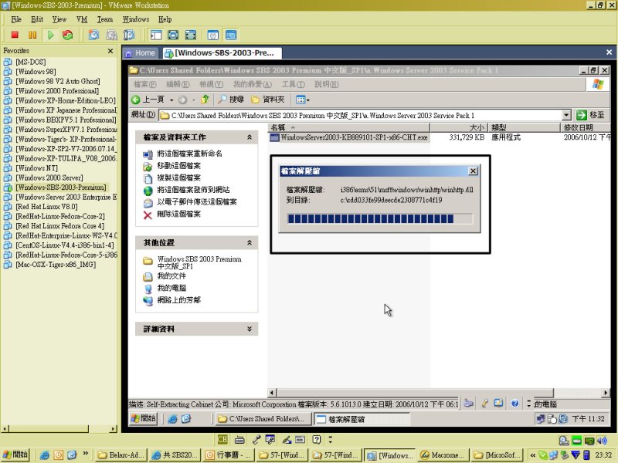
Task: Switch to the Home tab
Action: (141, 52)
